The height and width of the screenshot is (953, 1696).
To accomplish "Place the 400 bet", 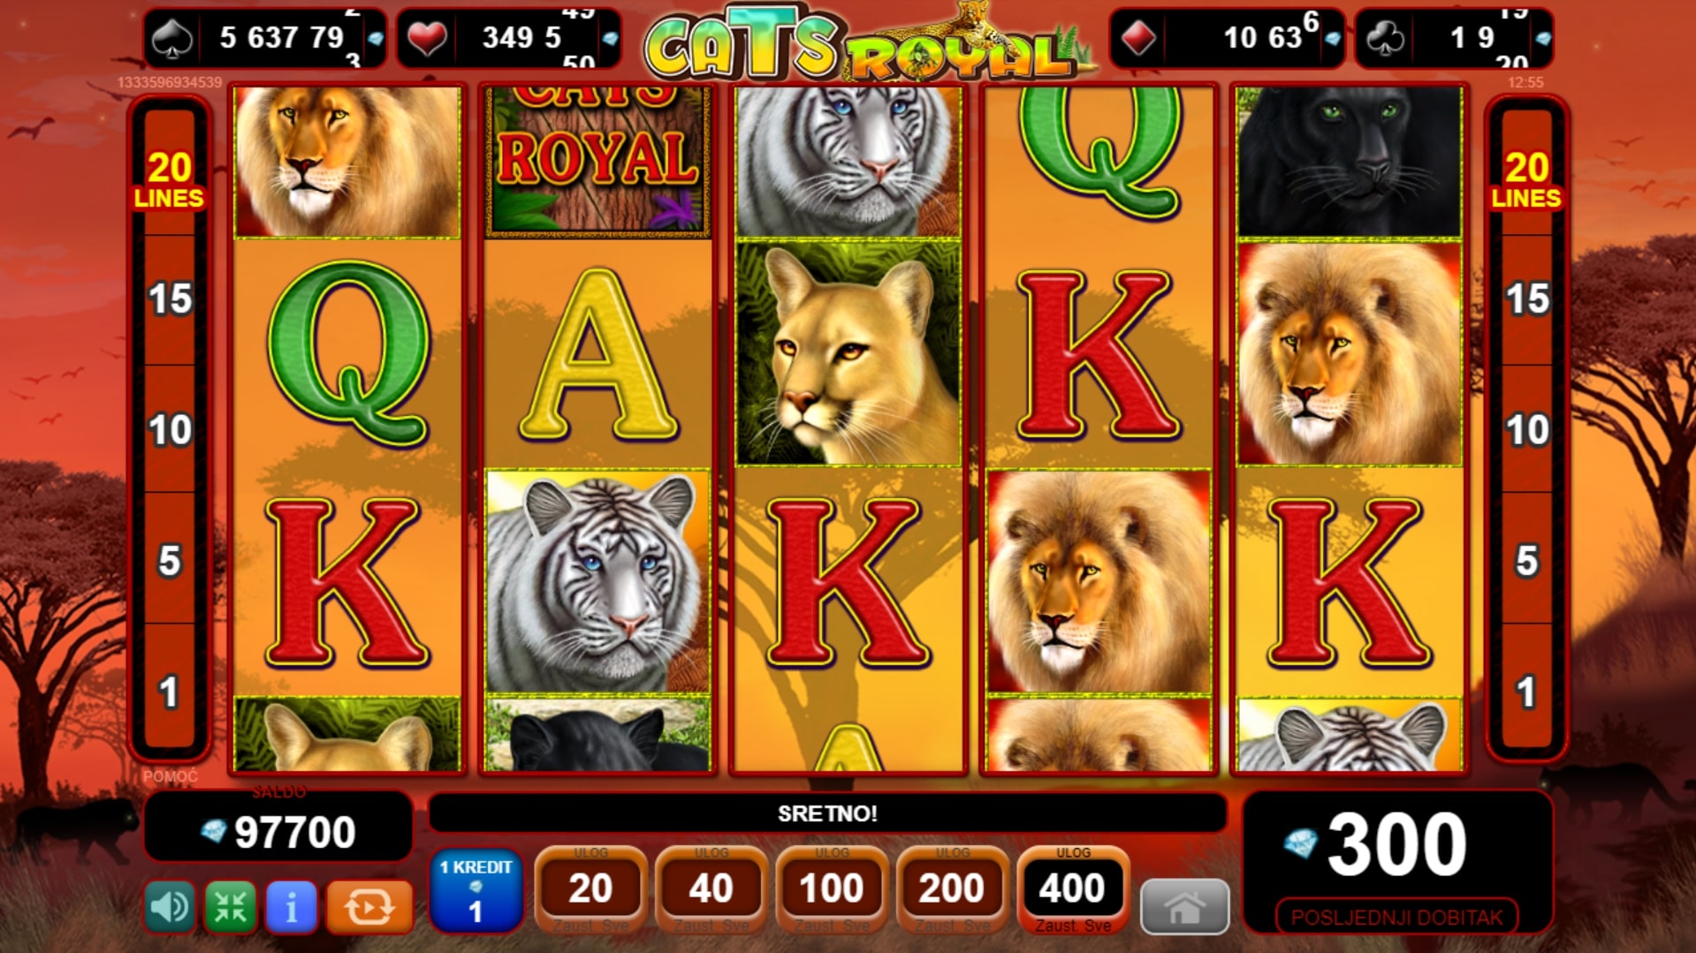I will pyautogui.click(x=1072, y=890).
